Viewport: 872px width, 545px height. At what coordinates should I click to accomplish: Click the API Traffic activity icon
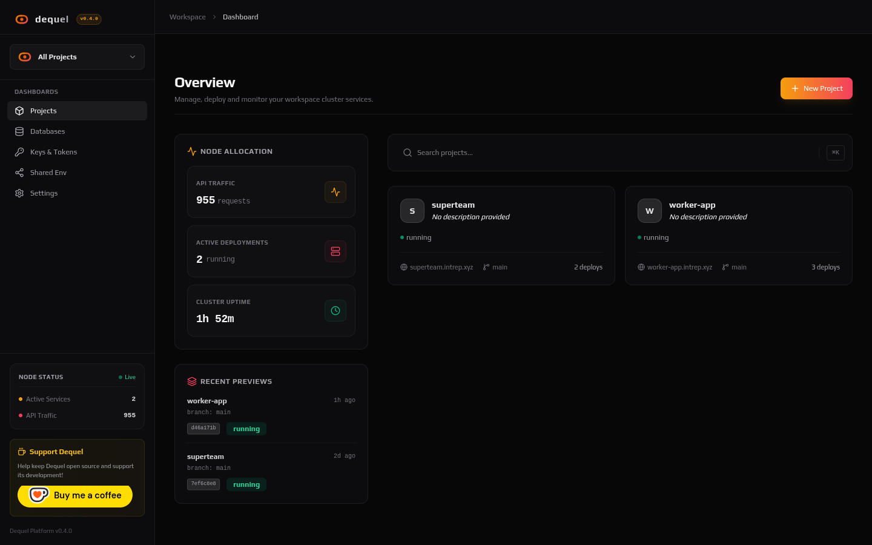point(335,192)
